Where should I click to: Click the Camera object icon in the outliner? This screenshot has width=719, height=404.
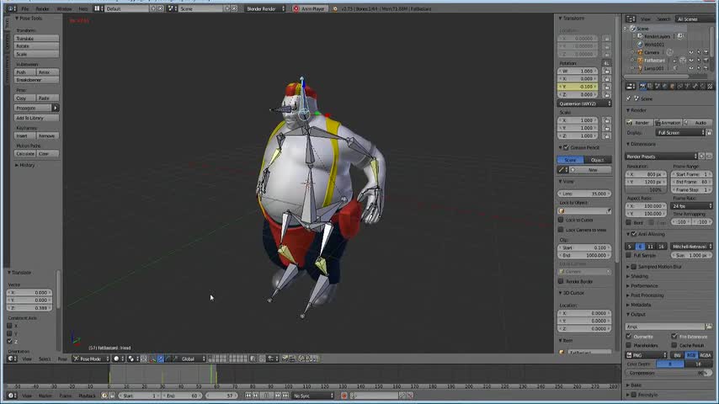(x=640, y=52)
